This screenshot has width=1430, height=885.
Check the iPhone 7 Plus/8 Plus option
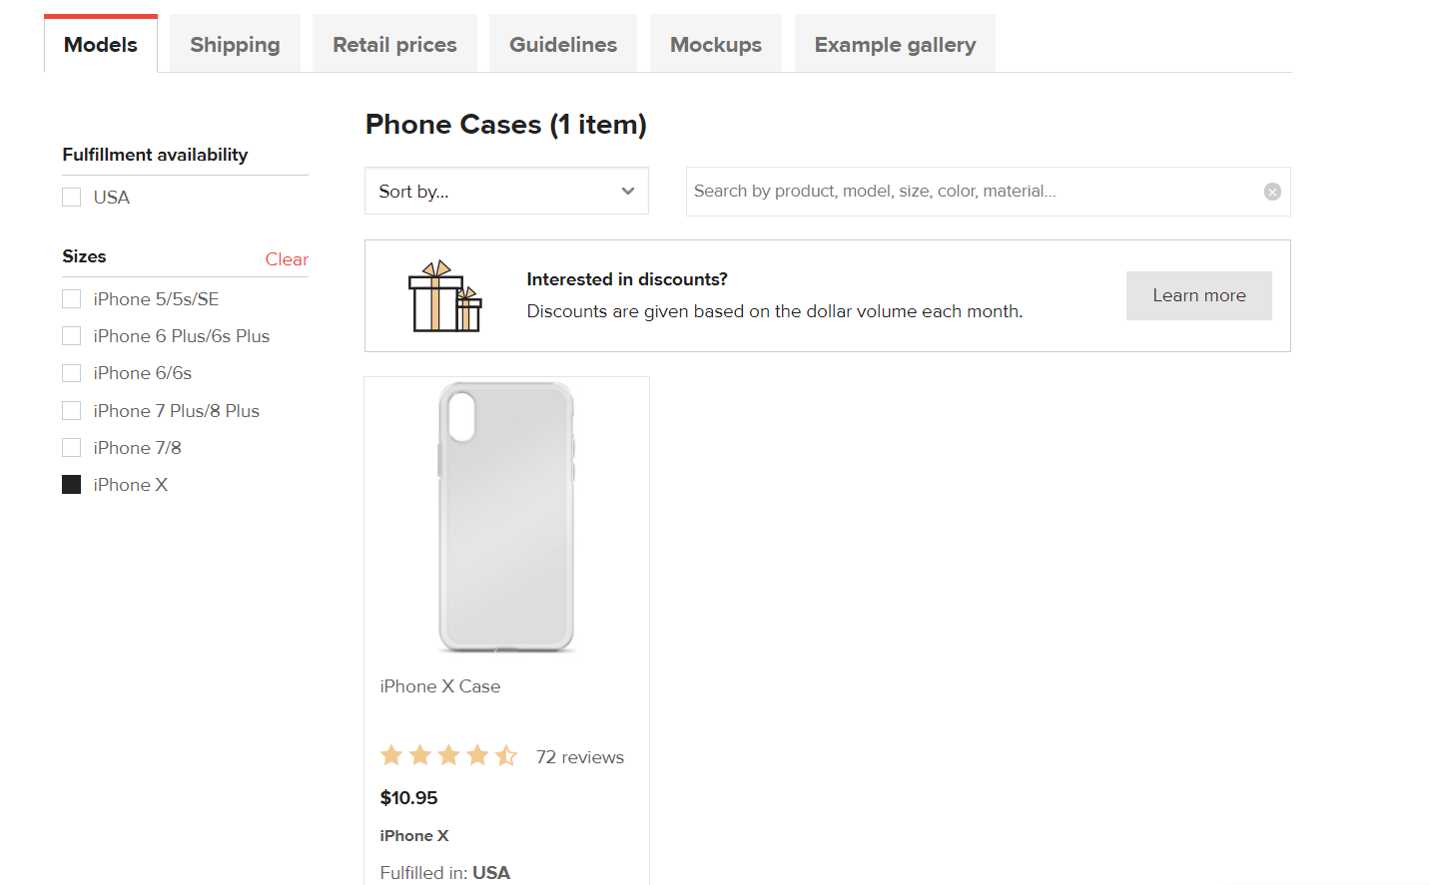click(72, 411)
